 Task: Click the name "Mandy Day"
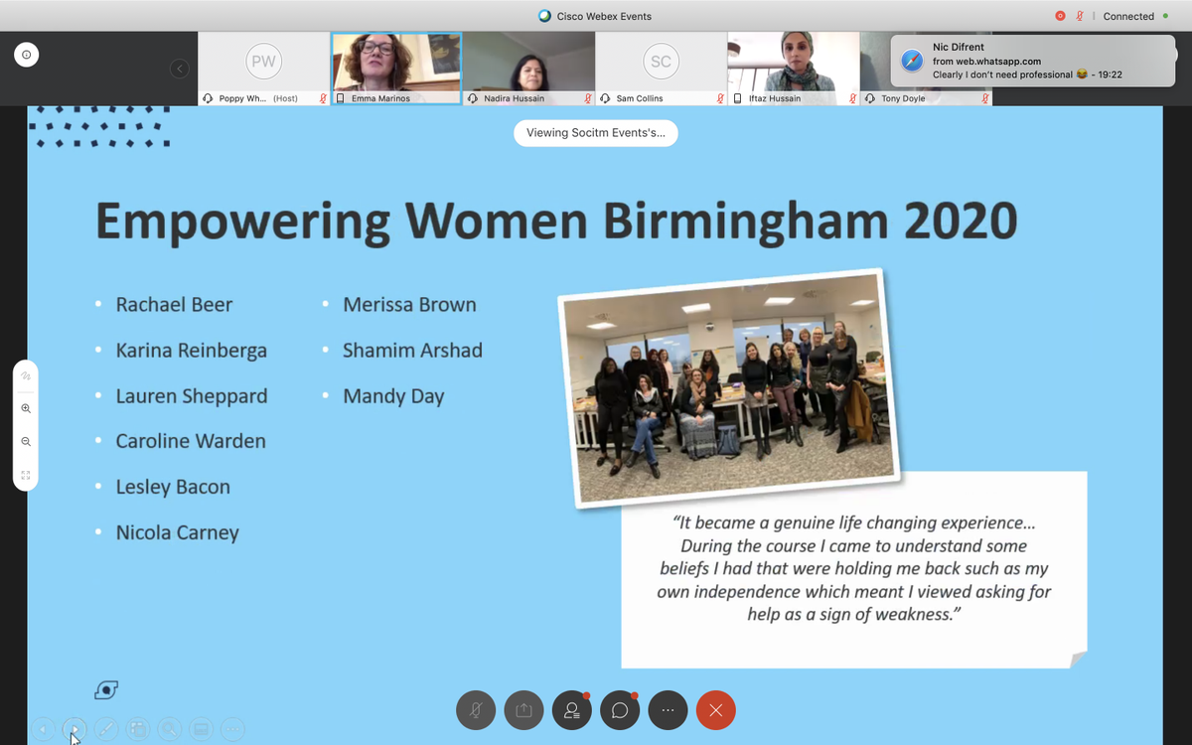click(393, 396)
